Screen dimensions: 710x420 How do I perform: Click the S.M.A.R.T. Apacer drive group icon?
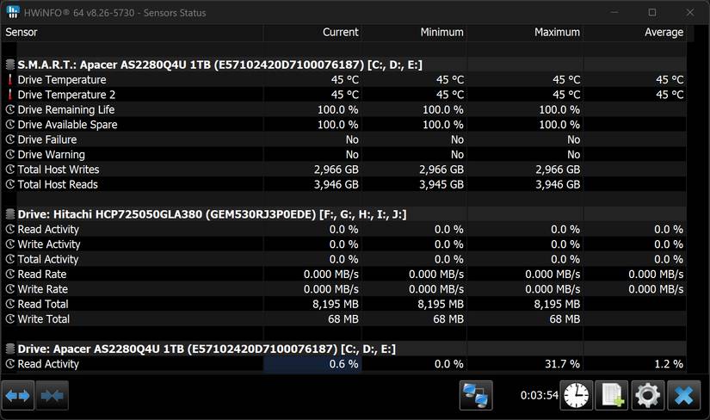click(x=10, y=65)
